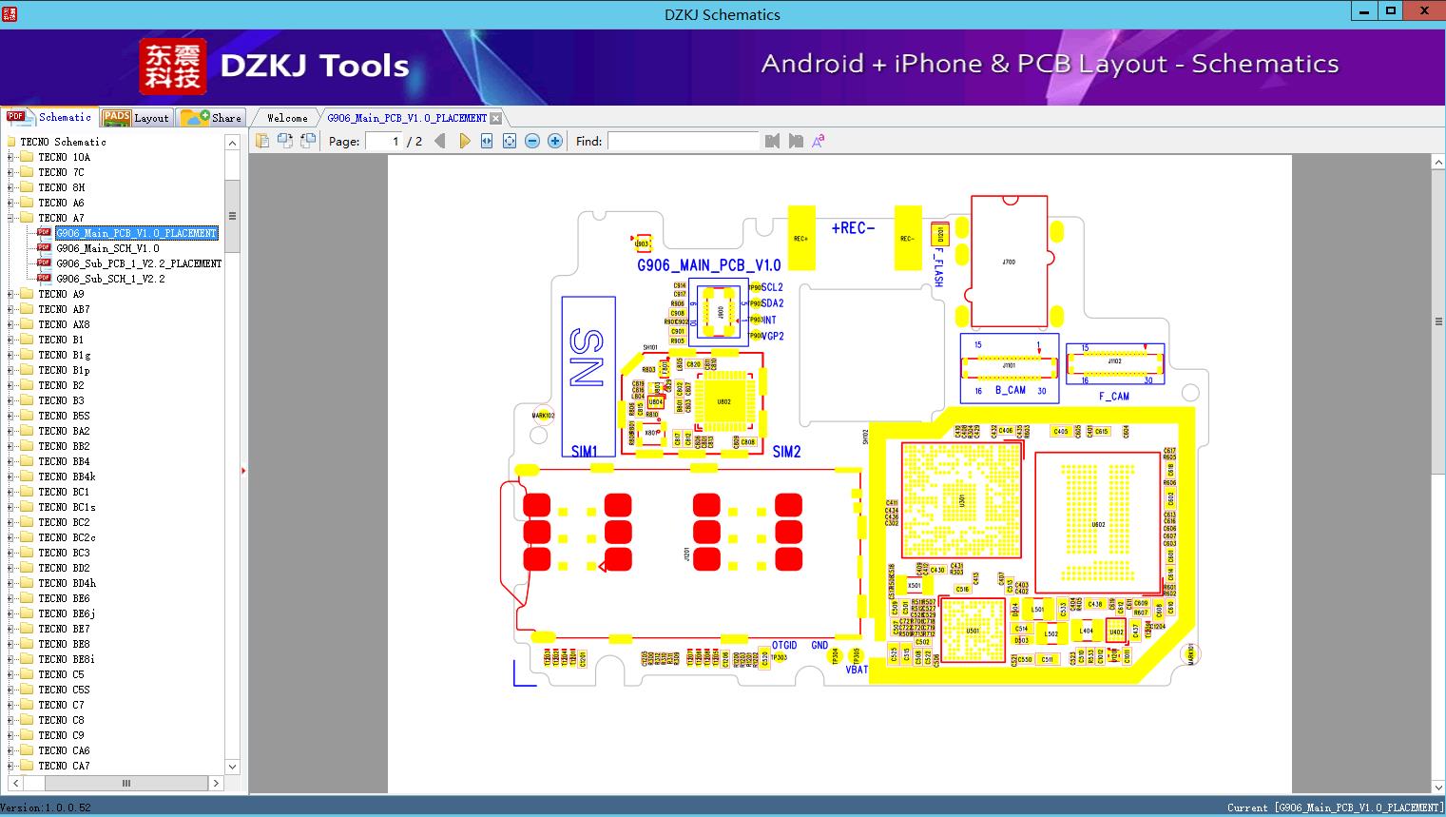
Task: Expand the TECNO A9 folder
Action: coord(10,294)
